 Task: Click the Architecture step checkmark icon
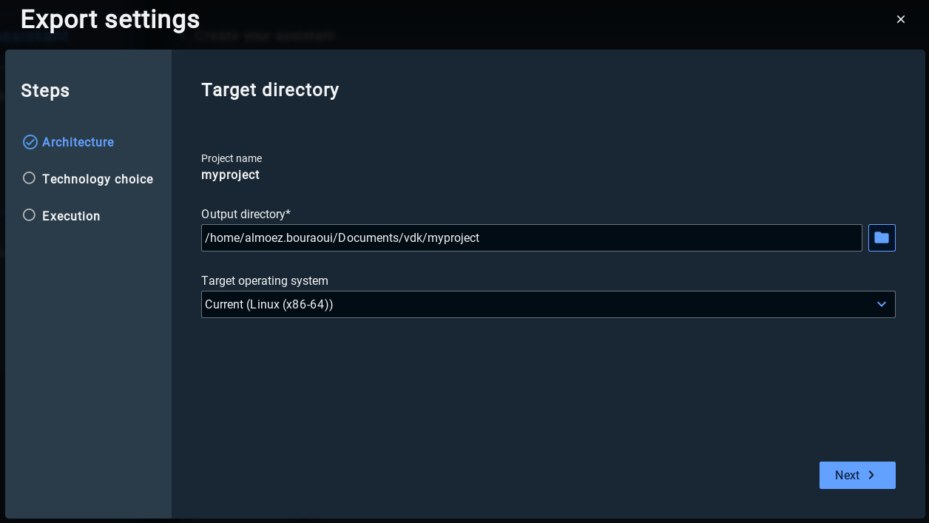(30, 142)
